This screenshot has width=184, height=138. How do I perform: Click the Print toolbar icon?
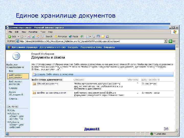pos(94,37)
